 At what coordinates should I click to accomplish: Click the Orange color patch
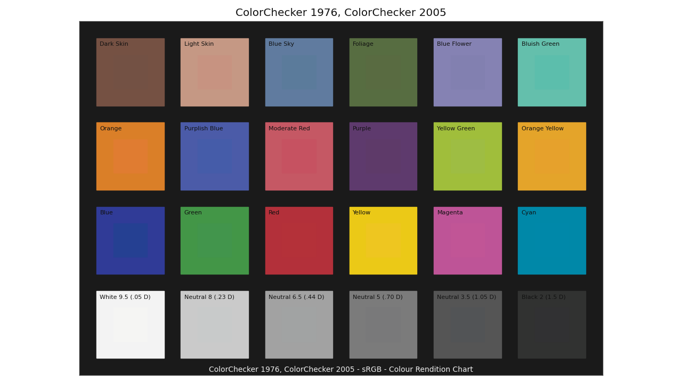(x=131, y=156)
